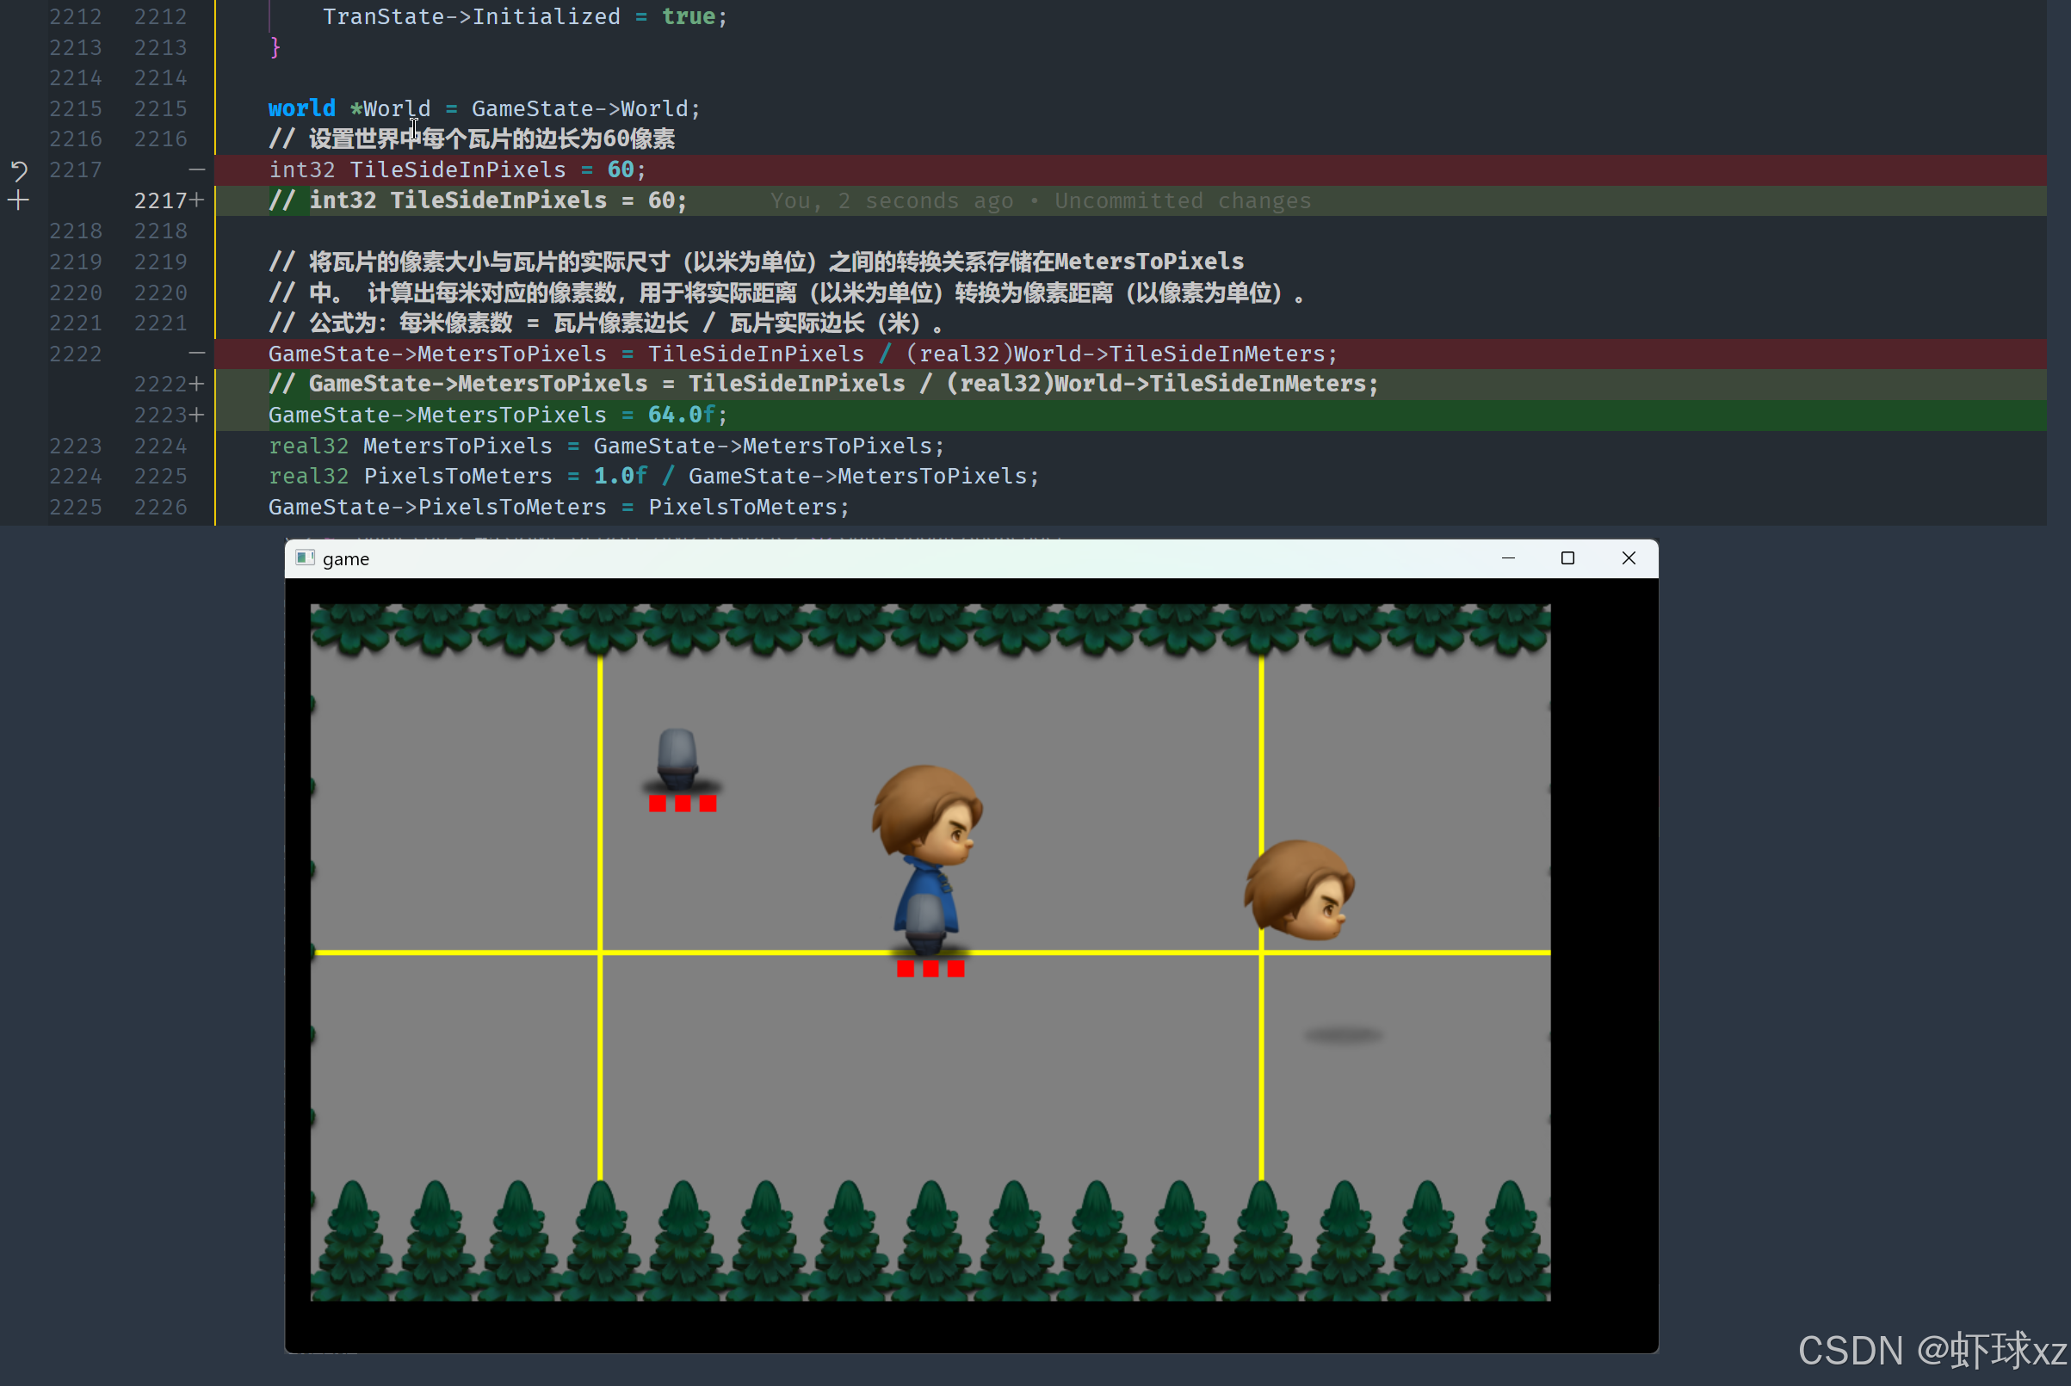Viewport: 2071px width, 1386px height.
Task: Click the removed MetersToPixels division line 2222
Action: coord(803,354)
